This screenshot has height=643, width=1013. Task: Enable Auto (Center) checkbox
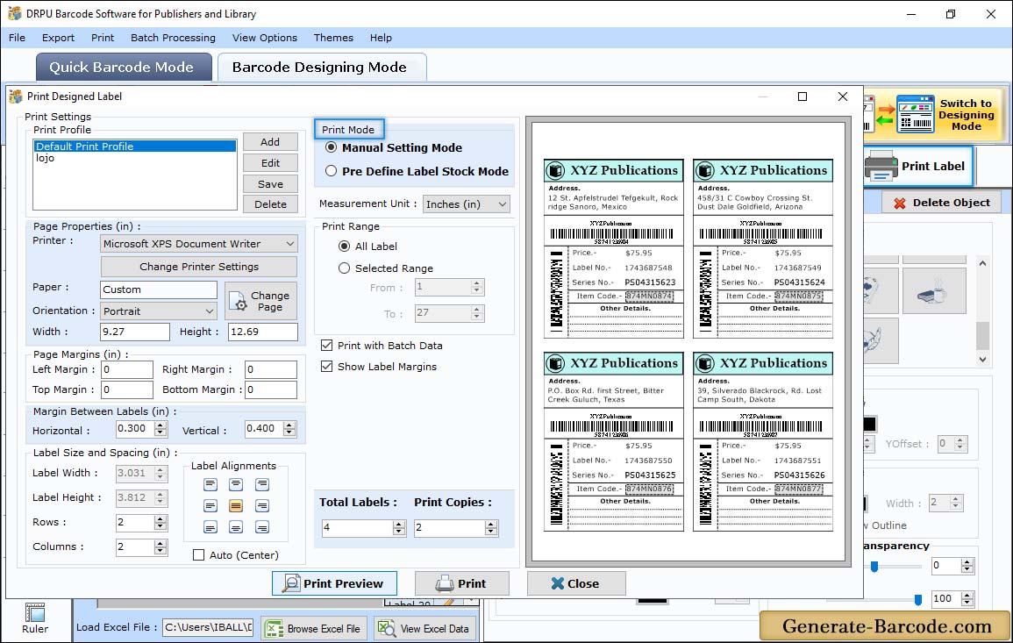pos(199,555)
